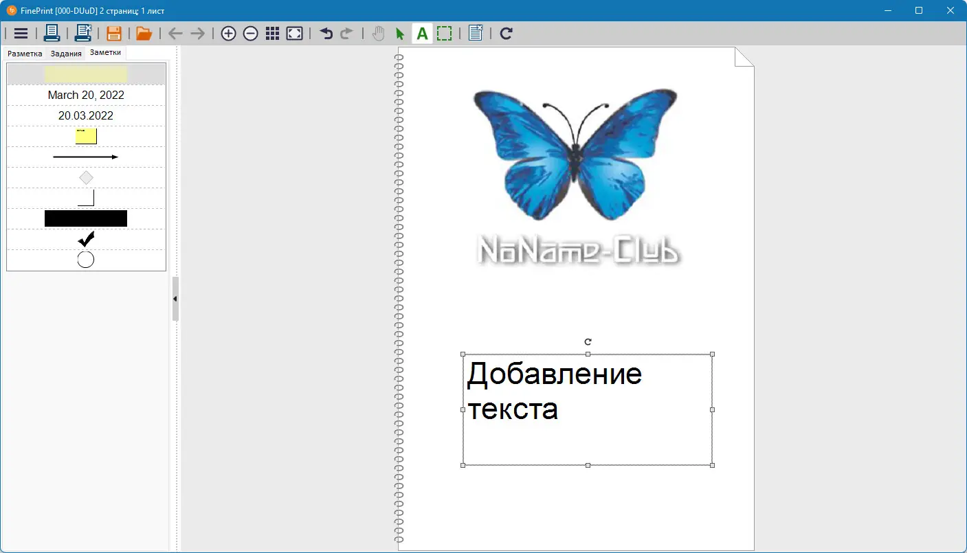Insert the 20.03.2022 date stamp

coord(86,115)
